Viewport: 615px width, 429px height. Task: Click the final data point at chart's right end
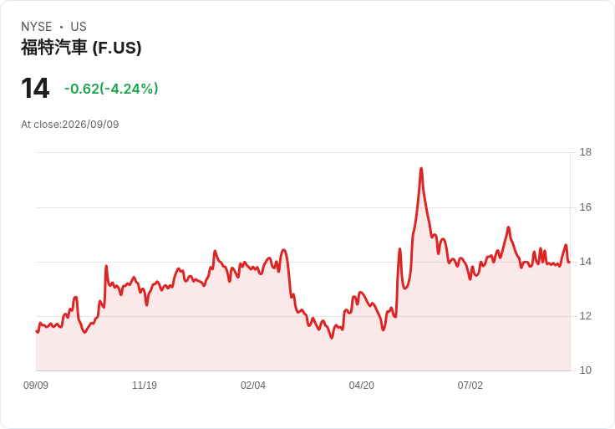point(569,263)
